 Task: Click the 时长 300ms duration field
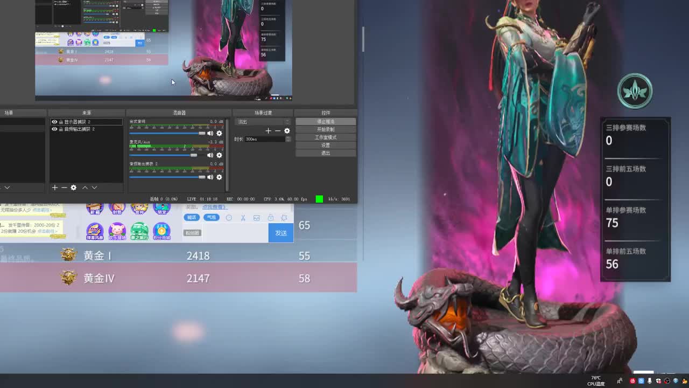click(x=265, y=139)
